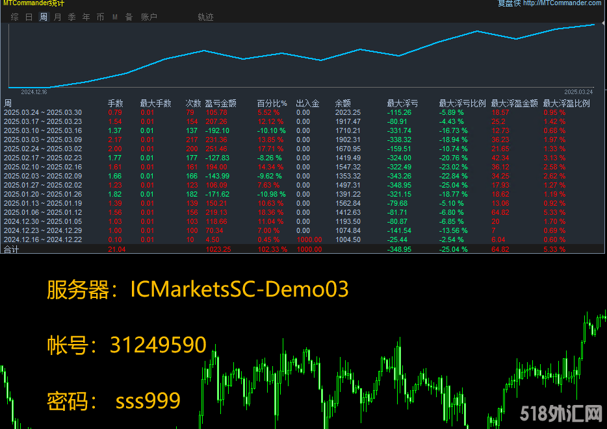Click the total lots value 21.04

117,249
